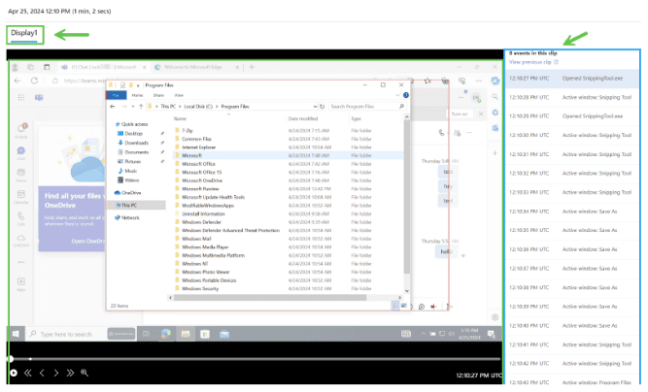
Task: Switch to Welcome to Microsoft Edge tab
Action: click(193, 67)
